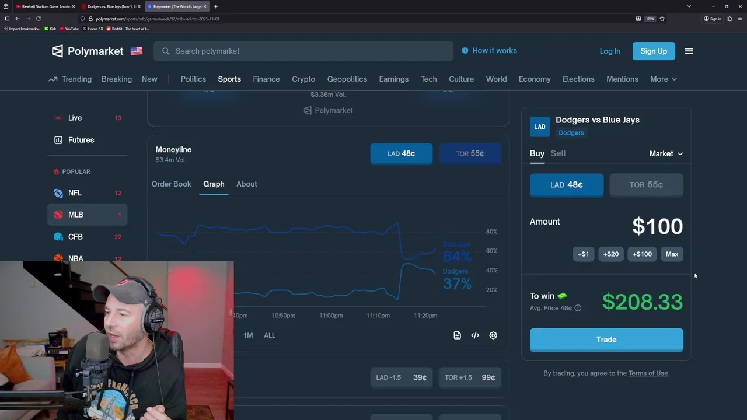Set the graph range to 1M

pos(248,335)
